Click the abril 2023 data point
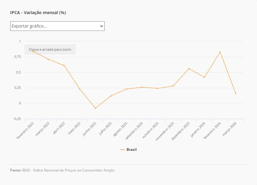The width and height of the screenshot is (257, 185). (x=64, y=65)
